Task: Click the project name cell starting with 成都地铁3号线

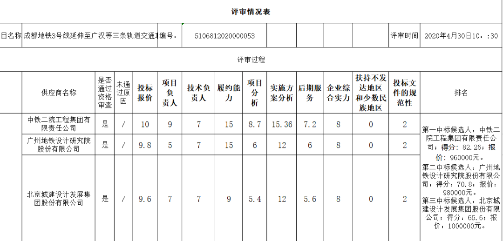Action: tap(90, 35)
